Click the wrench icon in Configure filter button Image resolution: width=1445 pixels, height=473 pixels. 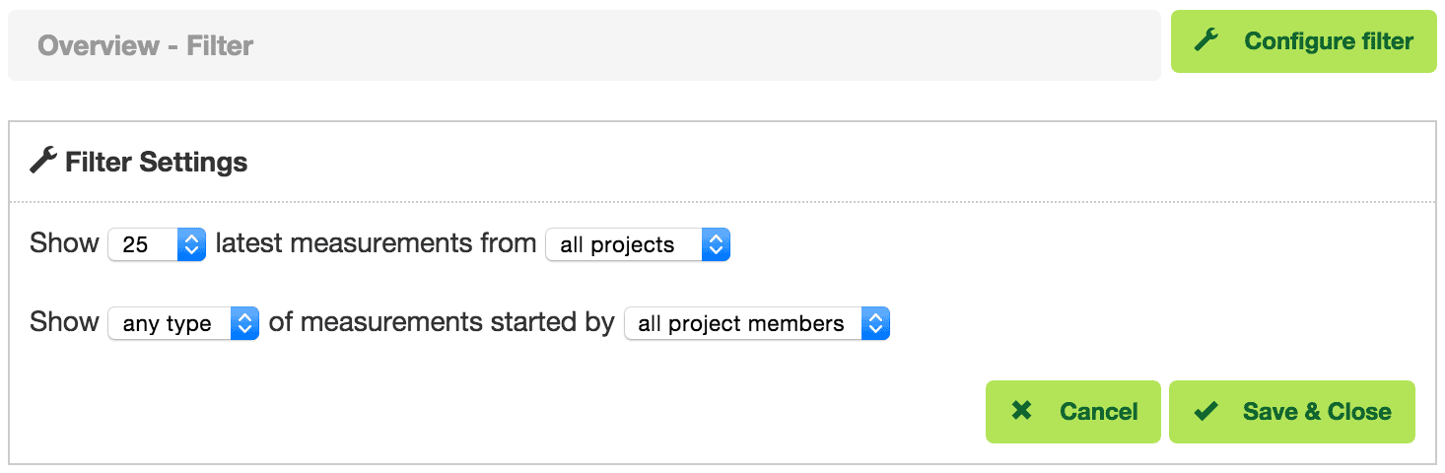[1205, 40]
